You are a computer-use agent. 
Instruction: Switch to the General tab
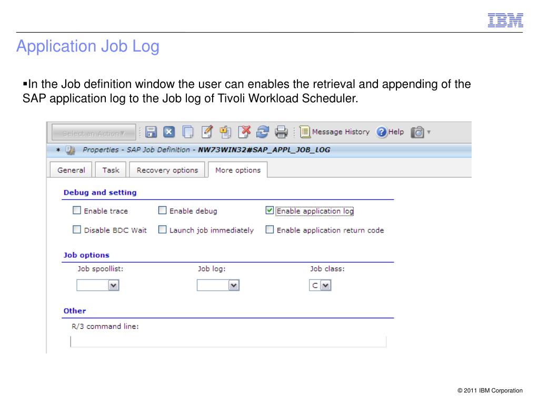(71, 170)
